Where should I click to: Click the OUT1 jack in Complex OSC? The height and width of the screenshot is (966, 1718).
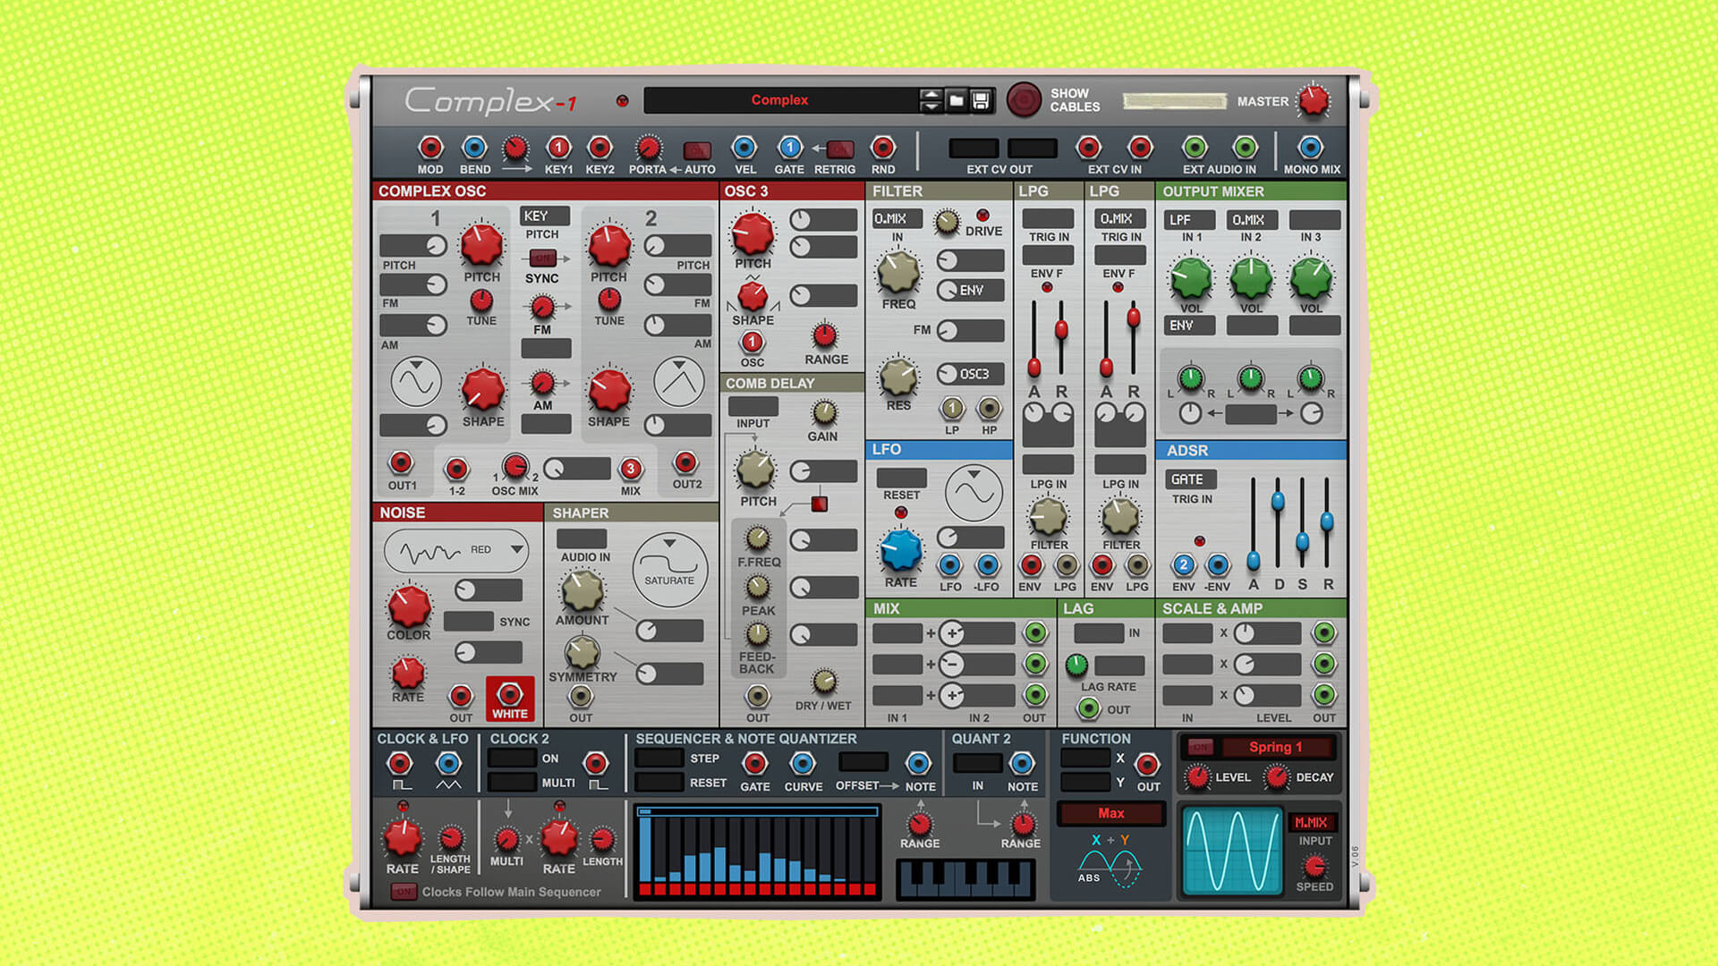click(x=401, y=462)
